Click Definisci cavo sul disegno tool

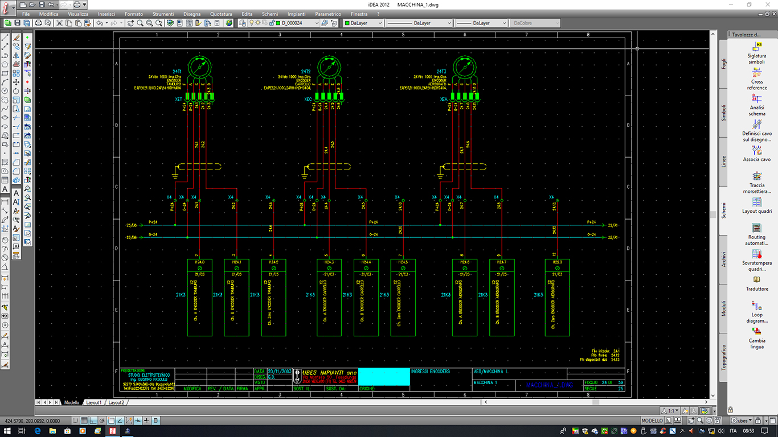click(757, 130)
